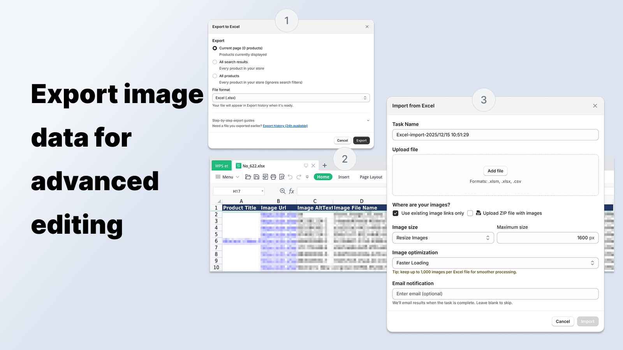Click the Image File Name header cell

tap(360, 208)
